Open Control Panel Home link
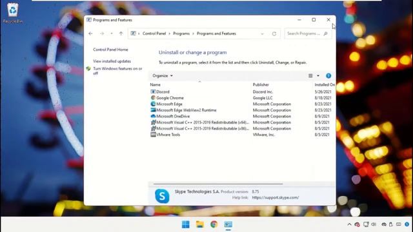The image size is (413, 232). point(110,50)
